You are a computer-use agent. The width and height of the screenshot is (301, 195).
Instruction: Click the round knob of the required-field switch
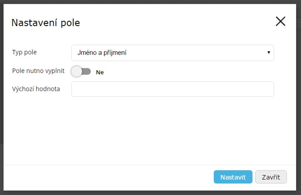(x=77, y=71)
